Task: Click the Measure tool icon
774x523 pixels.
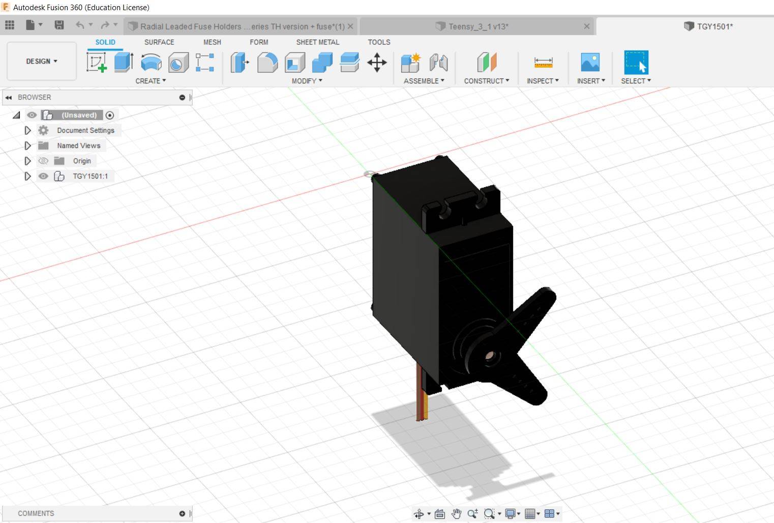Action: point(543,63)
